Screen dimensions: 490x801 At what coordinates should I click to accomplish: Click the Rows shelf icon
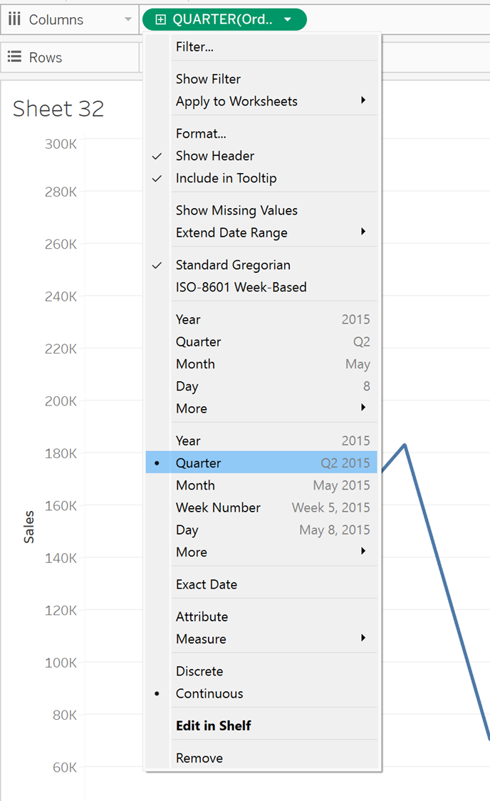pos(14,58)
